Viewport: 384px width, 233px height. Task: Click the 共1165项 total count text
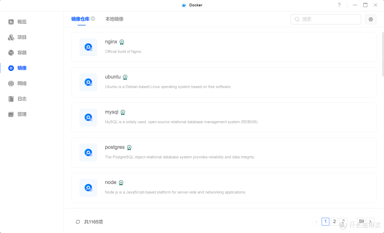point(94,222)
